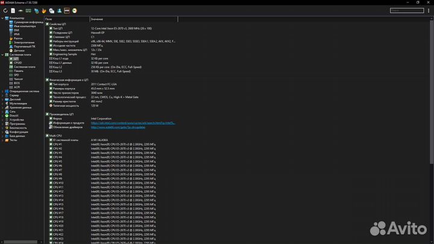
Task: Select CPUID in the sidebar tree
Action: (18, 63)
